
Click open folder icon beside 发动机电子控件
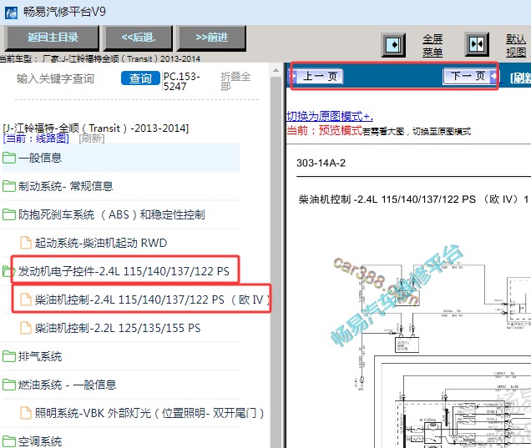(x=8, y=271)
